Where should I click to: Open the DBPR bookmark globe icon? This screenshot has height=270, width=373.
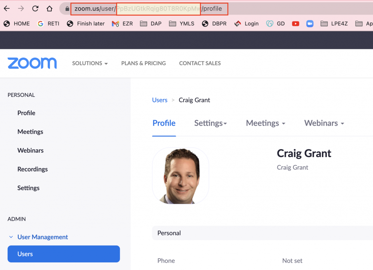205,24
